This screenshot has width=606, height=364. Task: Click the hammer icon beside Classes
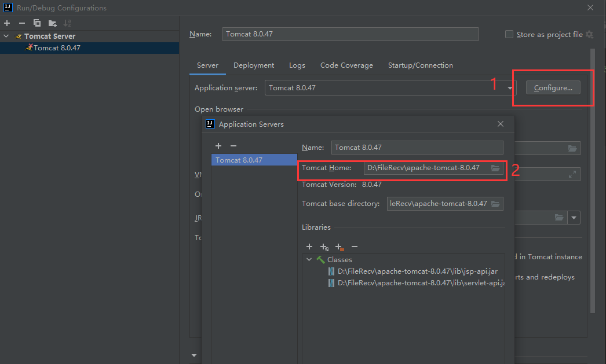click(320, 260)
